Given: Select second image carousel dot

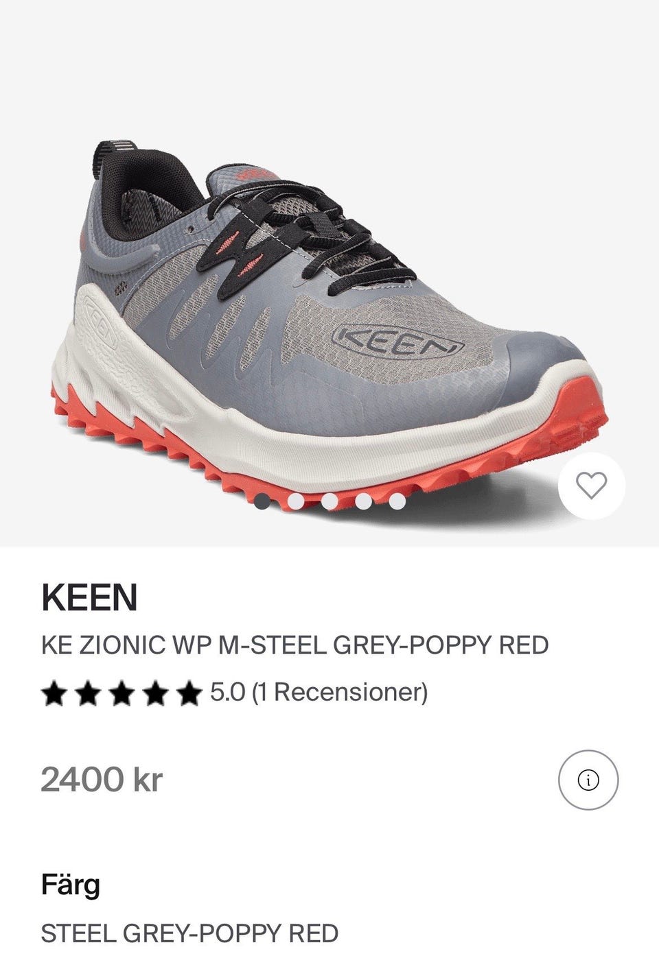Looking at the screenshot, I should [x=296, y=501].
